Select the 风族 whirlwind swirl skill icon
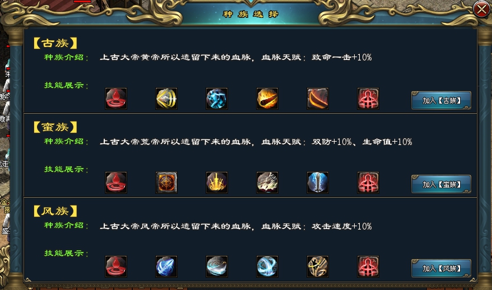 click(217, 266)
